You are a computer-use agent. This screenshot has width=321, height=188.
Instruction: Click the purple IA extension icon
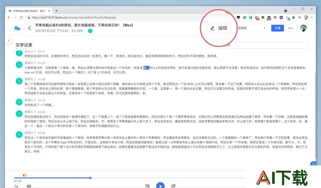[281, 18]
